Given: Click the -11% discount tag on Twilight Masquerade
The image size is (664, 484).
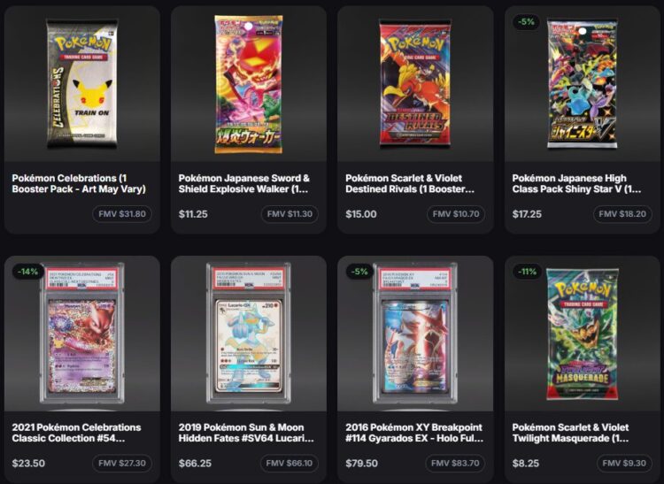Looking at the screenshot, I should 528,272.
